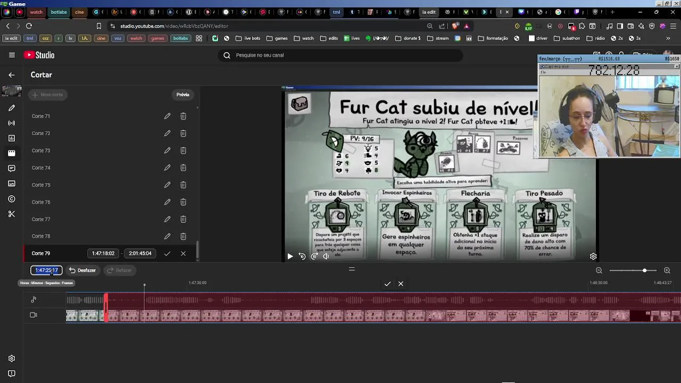The image size is (681, 383).
Task: Click the video thumbnail in the sidebar
Action: 12,91
